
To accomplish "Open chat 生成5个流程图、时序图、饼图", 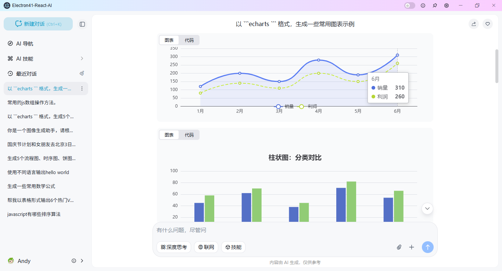I will coord(46,158).
